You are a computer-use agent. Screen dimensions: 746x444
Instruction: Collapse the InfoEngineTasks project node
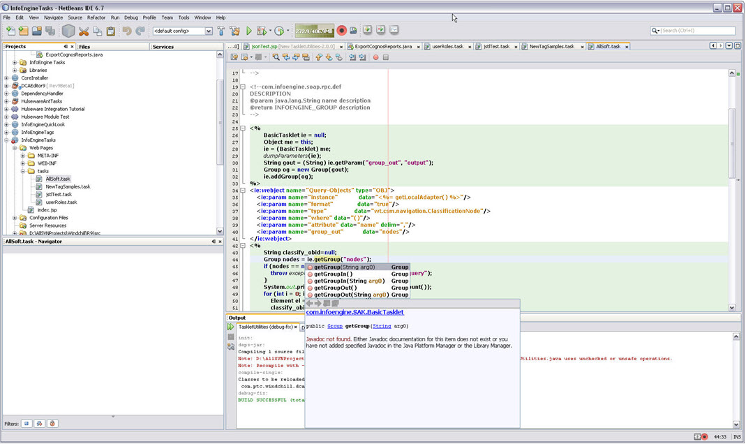(7, 140)
